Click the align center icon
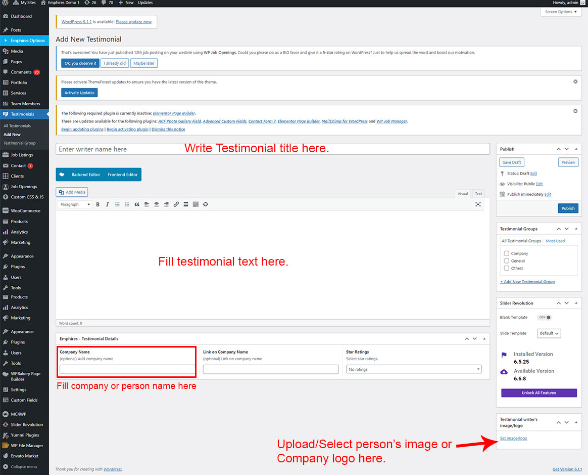The height and width of the screenshot is (475, 588). pyautogui.click(x=157, y=204)
